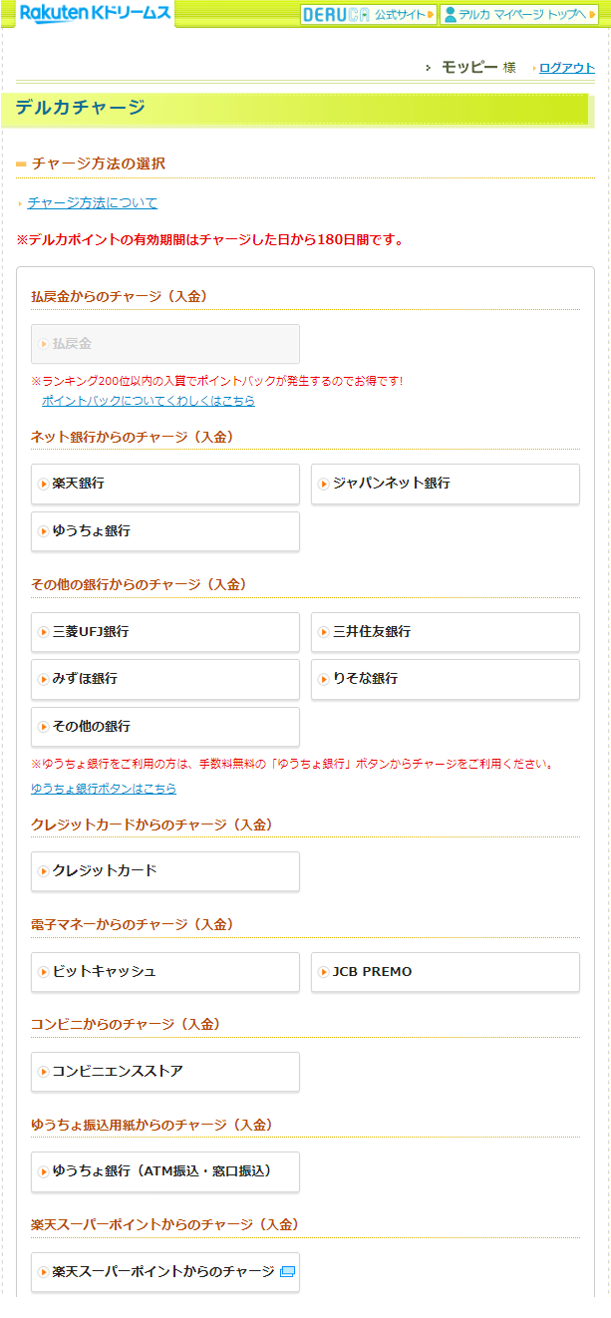Open ポイントバックについてくわしくはこちら link
The height and width of the screenshot is (1318, 611).
pos(149,400)
